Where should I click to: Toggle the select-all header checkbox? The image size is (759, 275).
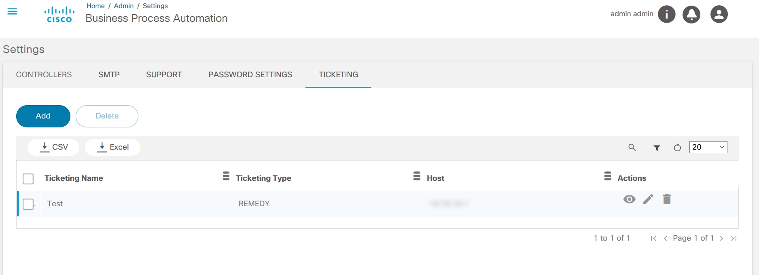coord(28,179)
